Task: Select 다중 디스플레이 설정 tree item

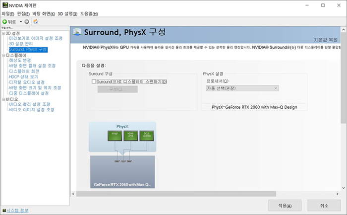Action: 29,93
